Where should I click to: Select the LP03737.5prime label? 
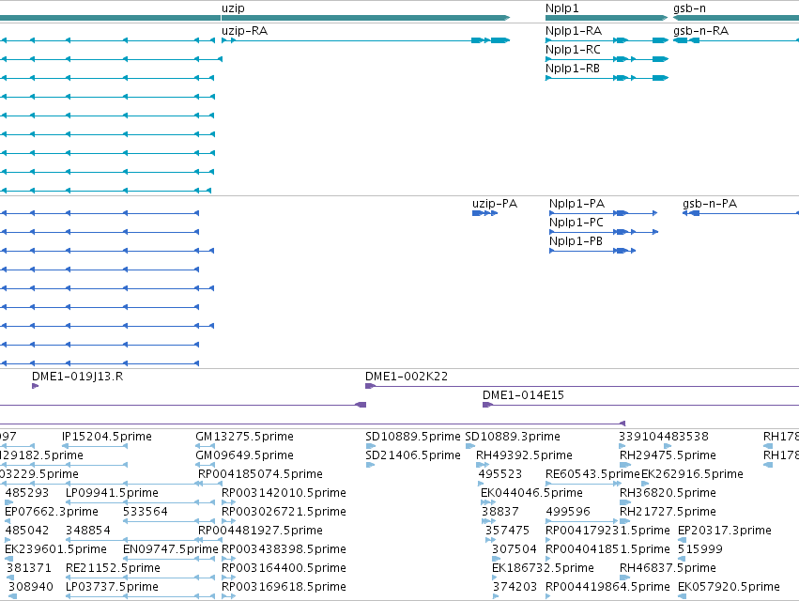coord(112,587)
